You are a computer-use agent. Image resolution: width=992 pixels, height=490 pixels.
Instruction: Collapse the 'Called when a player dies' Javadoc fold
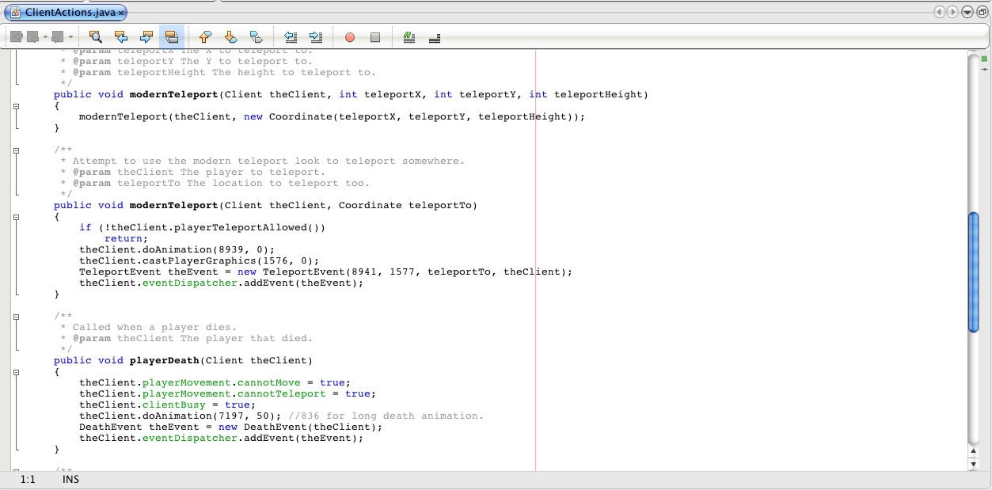(16, 316)
